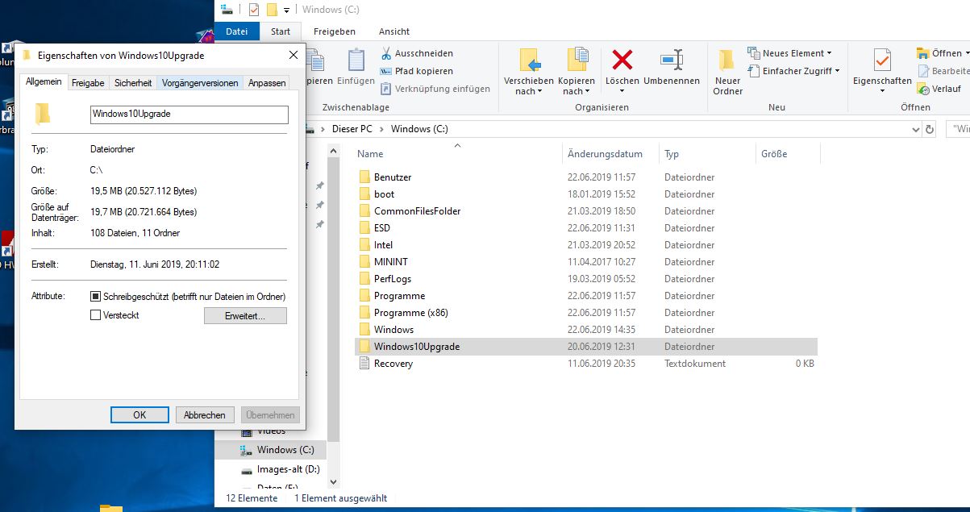
Task: Click the navigation pane scrollbar down arrow
Action: pyautogui.click(x=334, y=482)
